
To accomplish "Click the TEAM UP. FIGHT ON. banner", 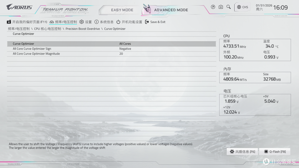I will tap(65, 10).
